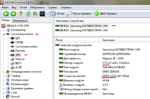Viewport: 150px width, 99px height.
Task: Select Операционная система in the tree
Action: click(x=24, y=72)
